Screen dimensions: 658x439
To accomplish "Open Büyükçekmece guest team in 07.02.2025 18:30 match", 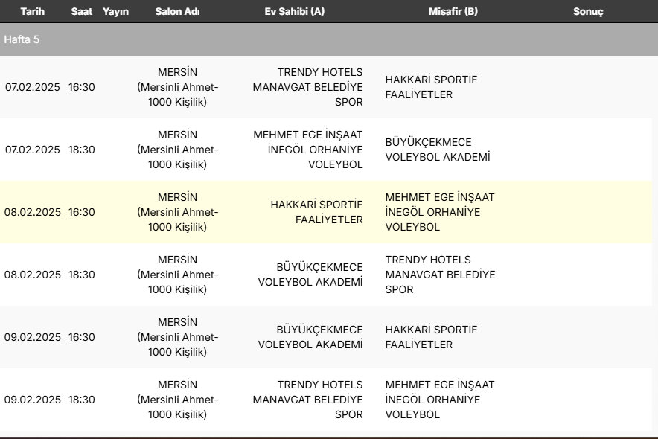I will (438, 150).
